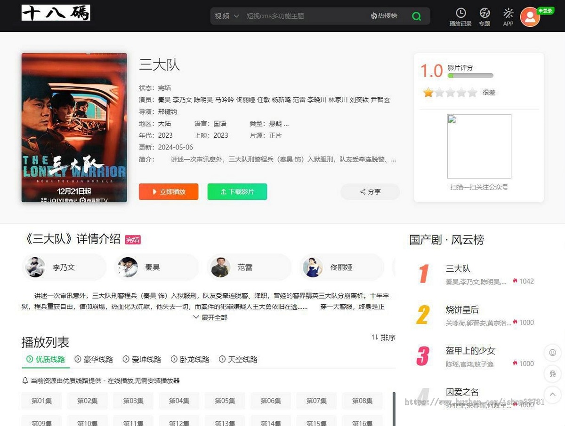Play episode 第01集
This screenshot has width=565, height=426.
[x=42, y=401]
